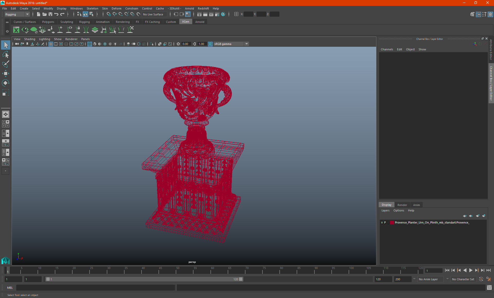Toggle layer visibility V box
Viewport: 494px width, 298px height.
(x=382, y=222)
